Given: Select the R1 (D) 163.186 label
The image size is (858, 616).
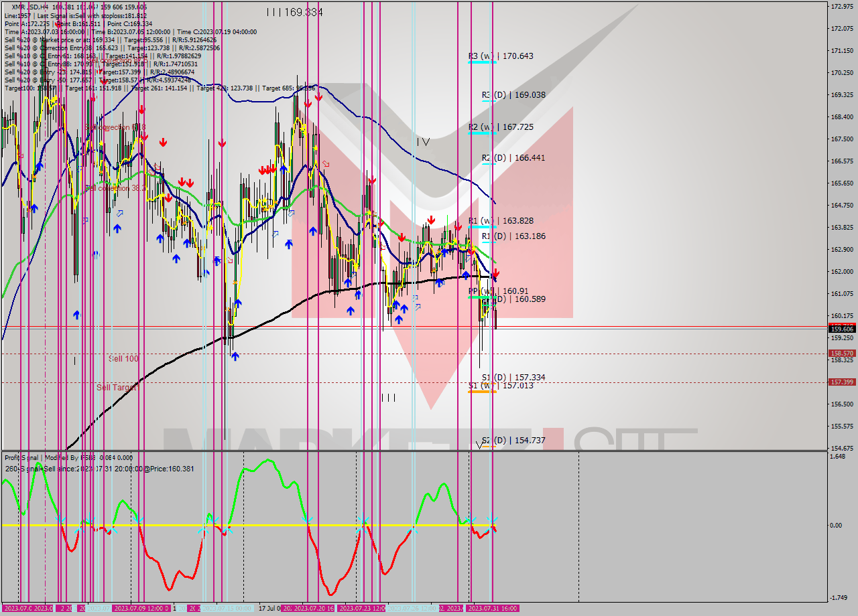Looking at the screenshot, I should tap(513, 236).
